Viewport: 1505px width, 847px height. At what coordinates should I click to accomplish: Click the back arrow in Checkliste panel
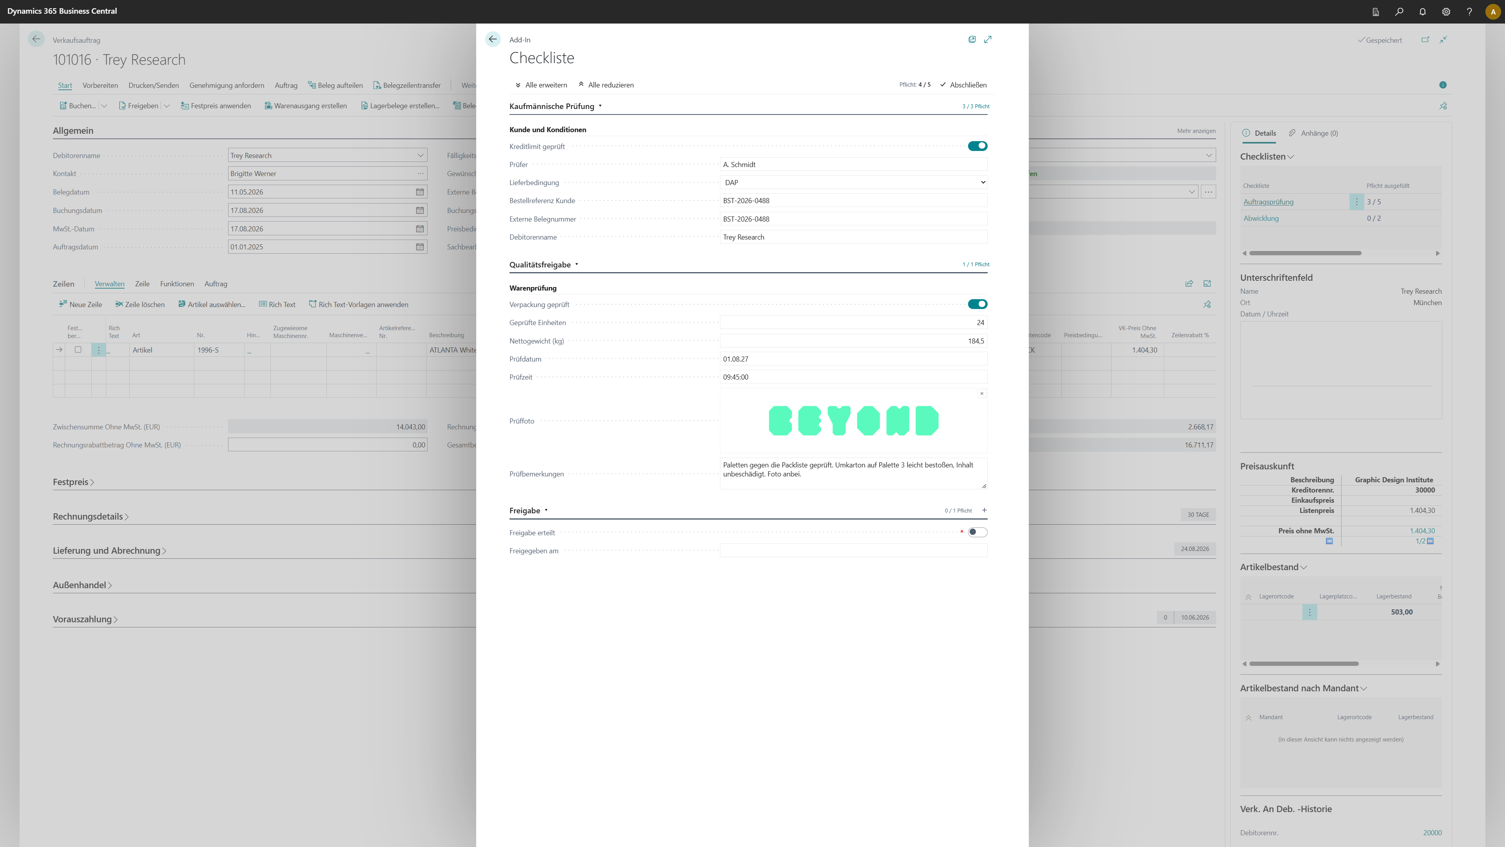493,39
